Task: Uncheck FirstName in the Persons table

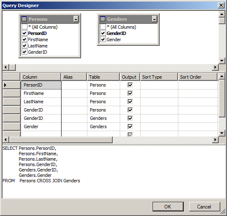Action: click(24, 39)
